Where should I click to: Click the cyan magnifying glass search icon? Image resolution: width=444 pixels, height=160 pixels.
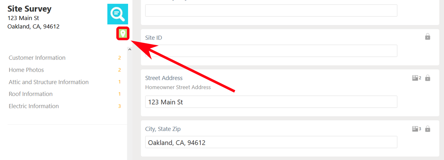coord(118,14)
